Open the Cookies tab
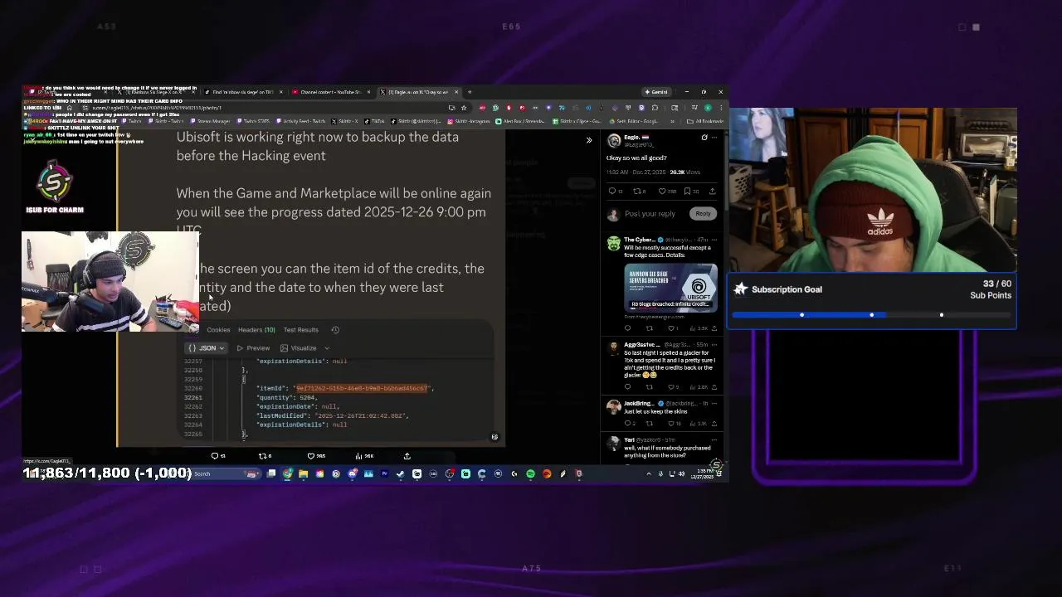The width and height of the screenshot is (1062, 597). [x=218, y=330]
